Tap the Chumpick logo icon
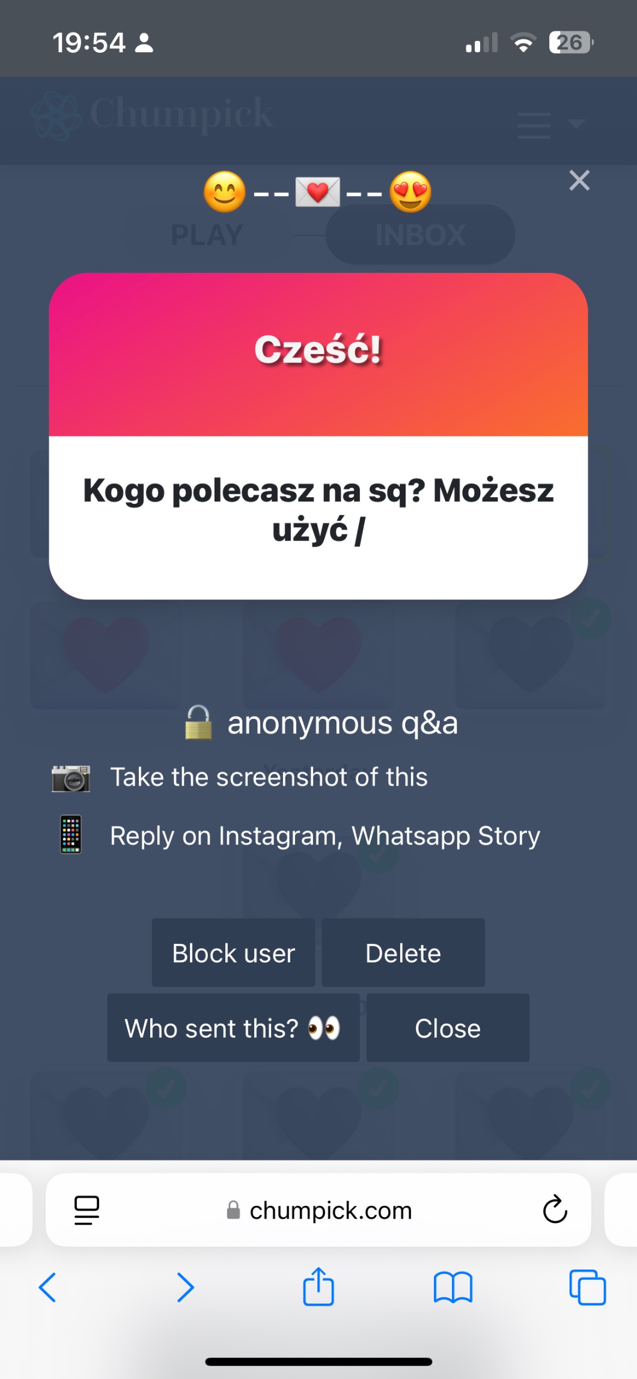The image size is (637, 1379). coord(56,115)
